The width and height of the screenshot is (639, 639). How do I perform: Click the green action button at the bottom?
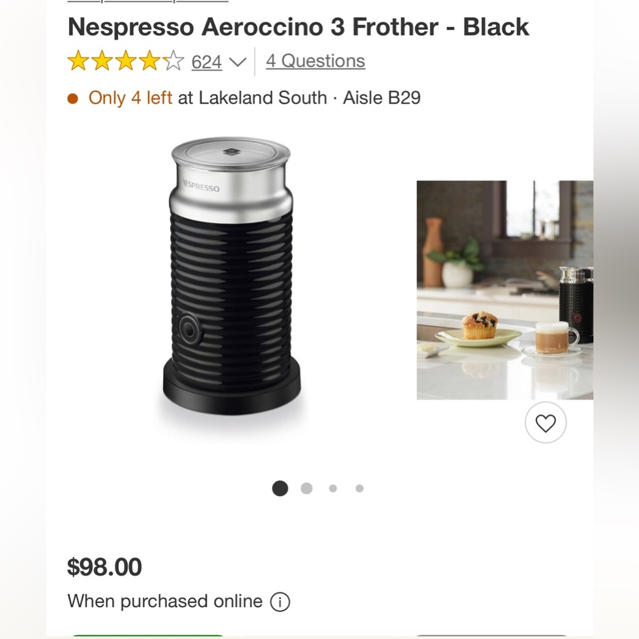[x=148, y=636]
